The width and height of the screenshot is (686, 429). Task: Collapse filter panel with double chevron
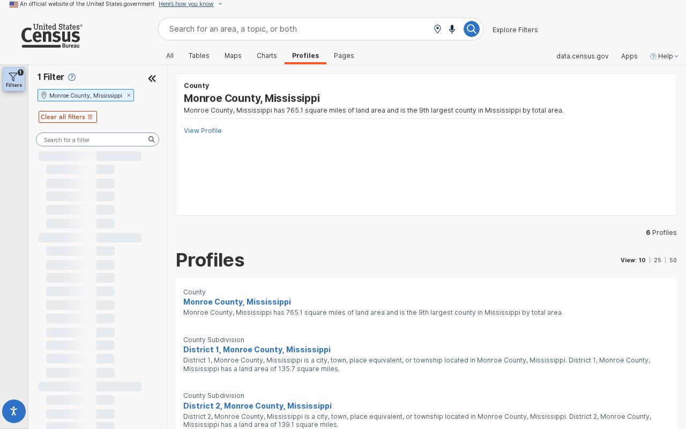point(152,79)
